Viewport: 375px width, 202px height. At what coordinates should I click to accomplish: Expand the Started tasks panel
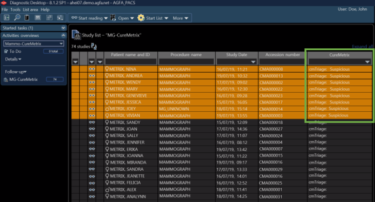[63, 28]
